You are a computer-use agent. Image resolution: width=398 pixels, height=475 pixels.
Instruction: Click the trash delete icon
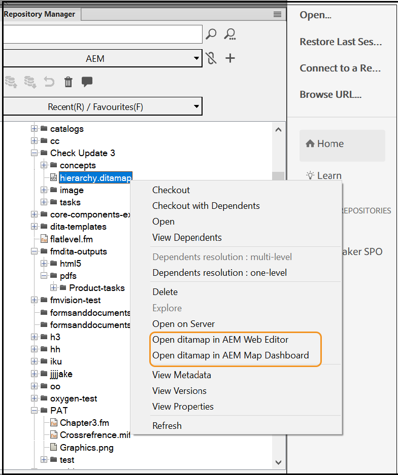click(x=68, y=82)
